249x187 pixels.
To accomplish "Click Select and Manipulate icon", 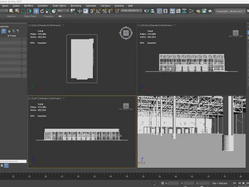I will [79, 11].
